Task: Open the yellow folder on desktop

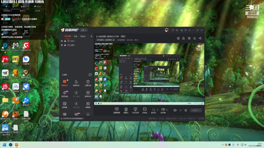Action: (x=5, y=102)
